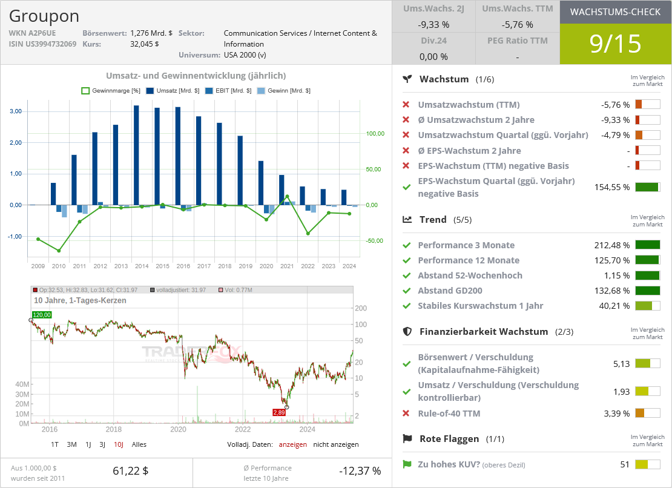Click the 'ISIN US3994732069' text

(42, 44)
